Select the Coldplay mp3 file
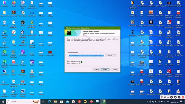185x104 pixels. [x=151, y=73]
